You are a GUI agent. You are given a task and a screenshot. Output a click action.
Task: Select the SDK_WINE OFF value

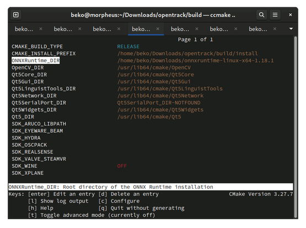tap(122, 166)
